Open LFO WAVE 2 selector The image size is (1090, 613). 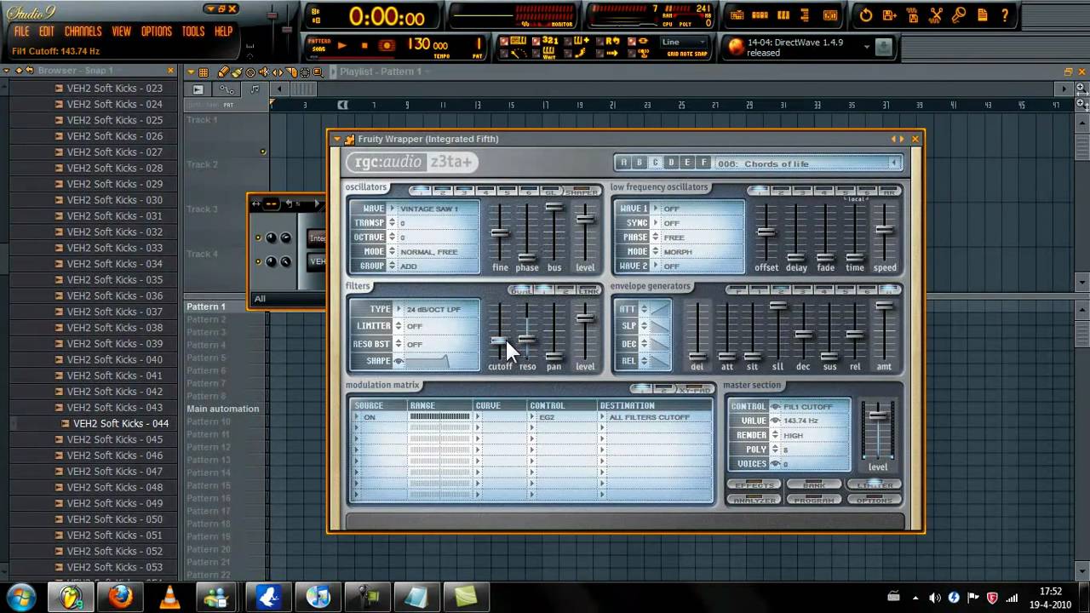697,266
